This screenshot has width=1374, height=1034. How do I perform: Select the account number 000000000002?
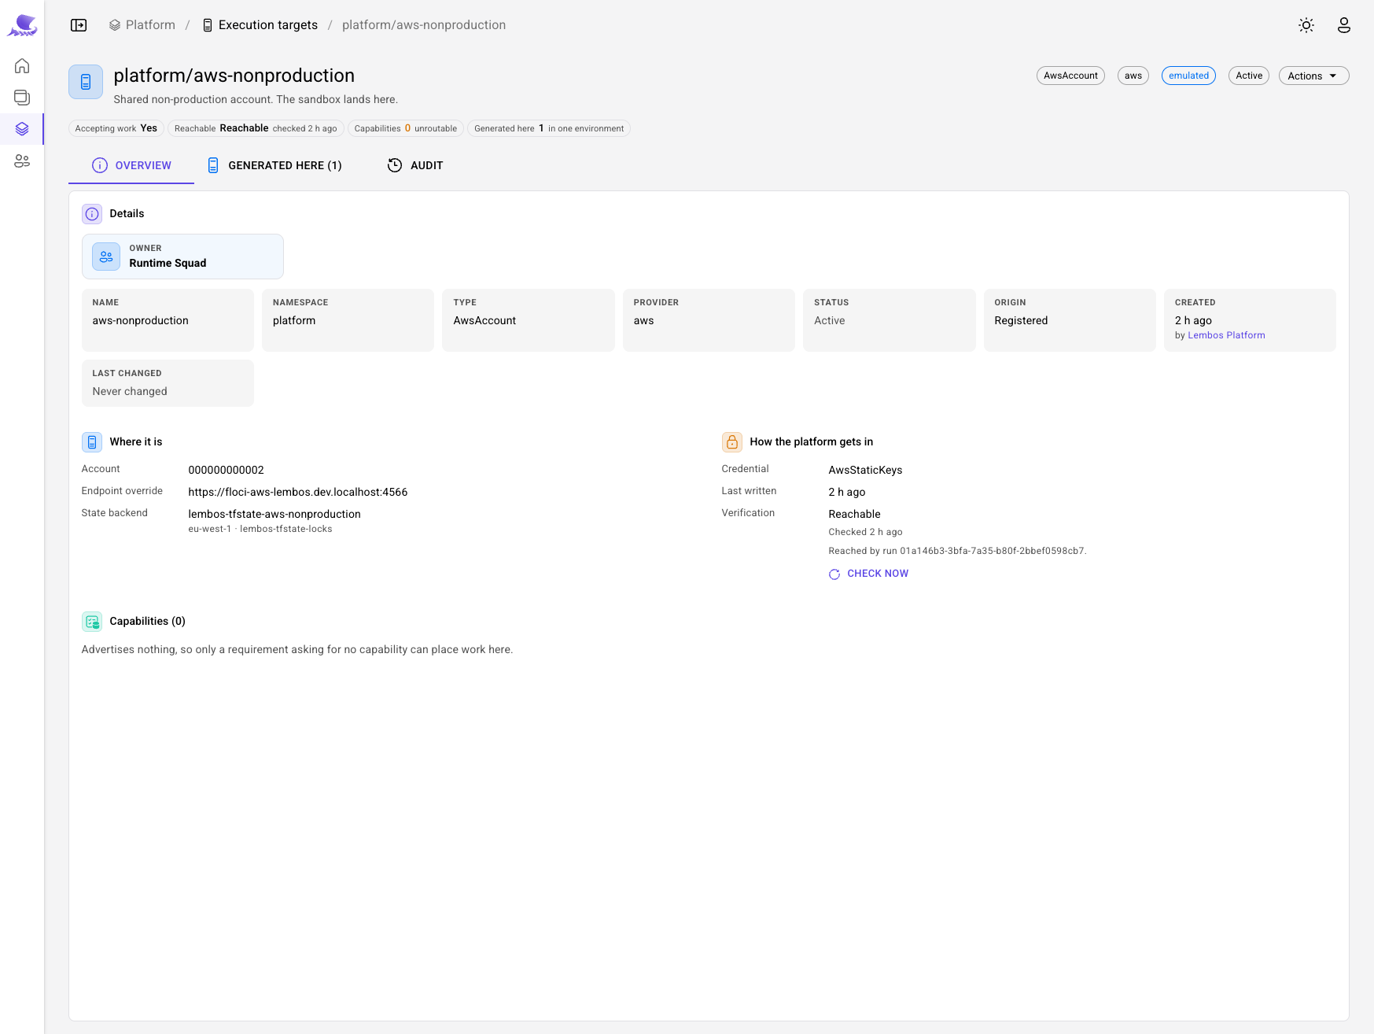226,470
